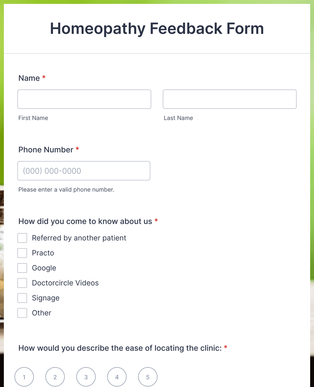The image size is (314, 387).
Task: Click the Doctorcircle Videos label text
Action: tap(65, 283)
